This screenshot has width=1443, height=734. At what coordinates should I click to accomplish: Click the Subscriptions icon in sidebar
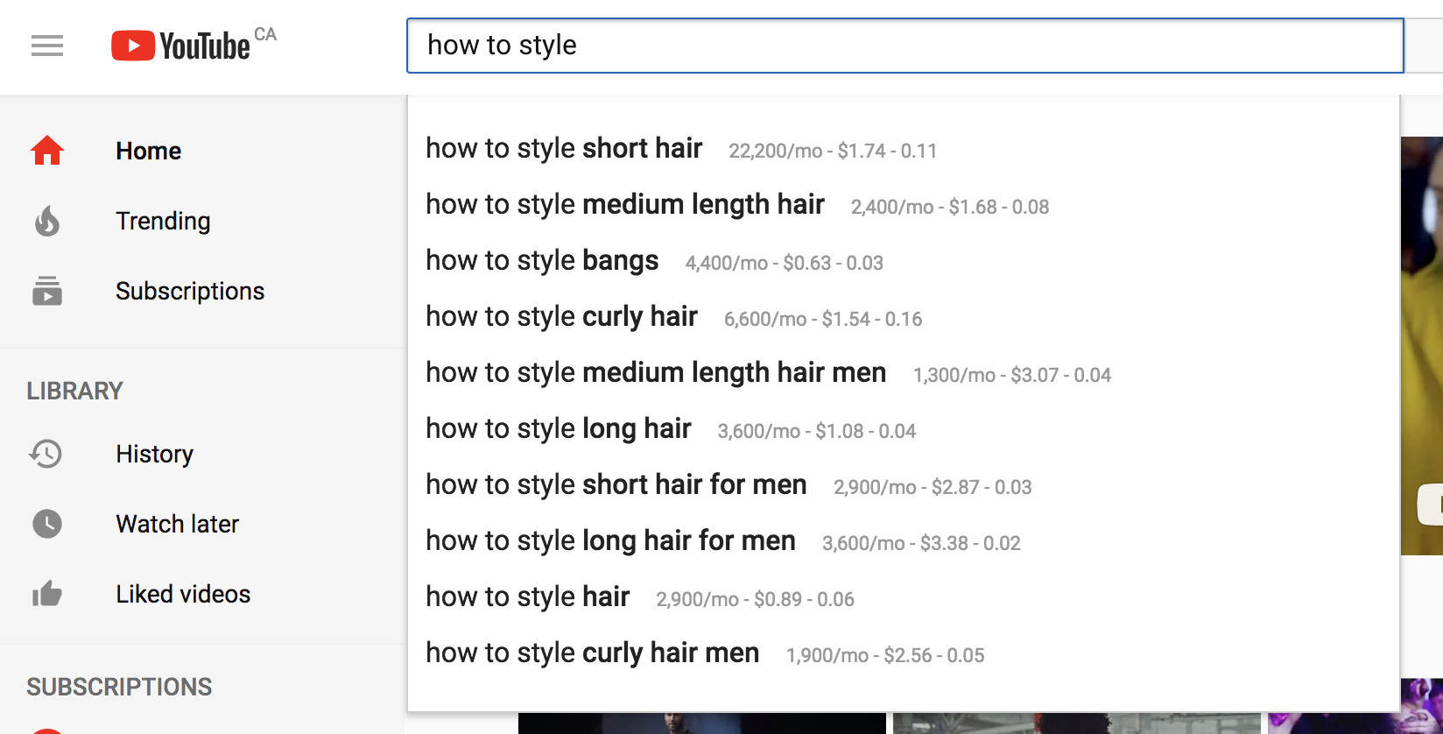point(47,291)
